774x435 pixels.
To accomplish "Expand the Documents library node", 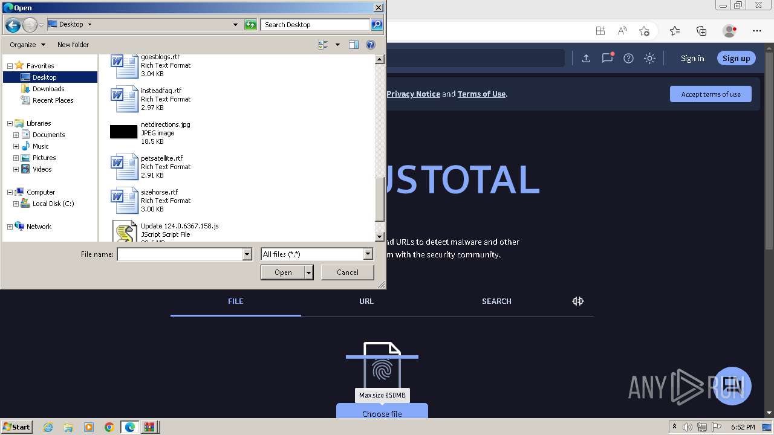I will point(16,135).
